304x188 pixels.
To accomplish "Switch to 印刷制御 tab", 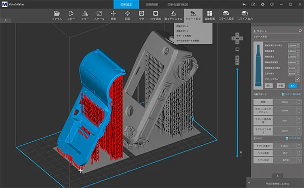I will [x=152, y=4].
